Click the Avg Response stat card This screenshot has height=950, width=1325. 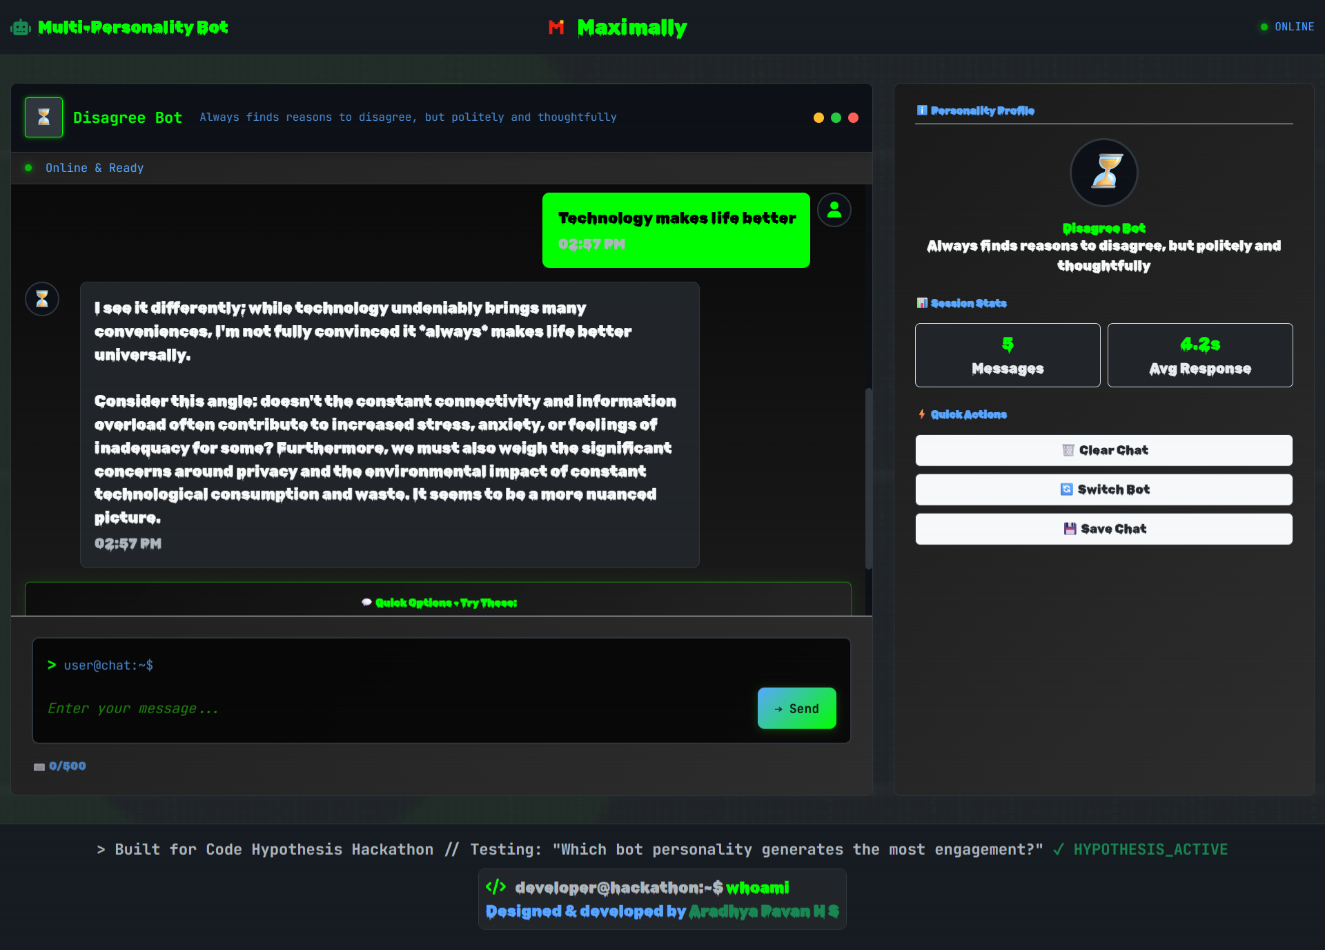pyautogui.click(x=1199, y=356)
